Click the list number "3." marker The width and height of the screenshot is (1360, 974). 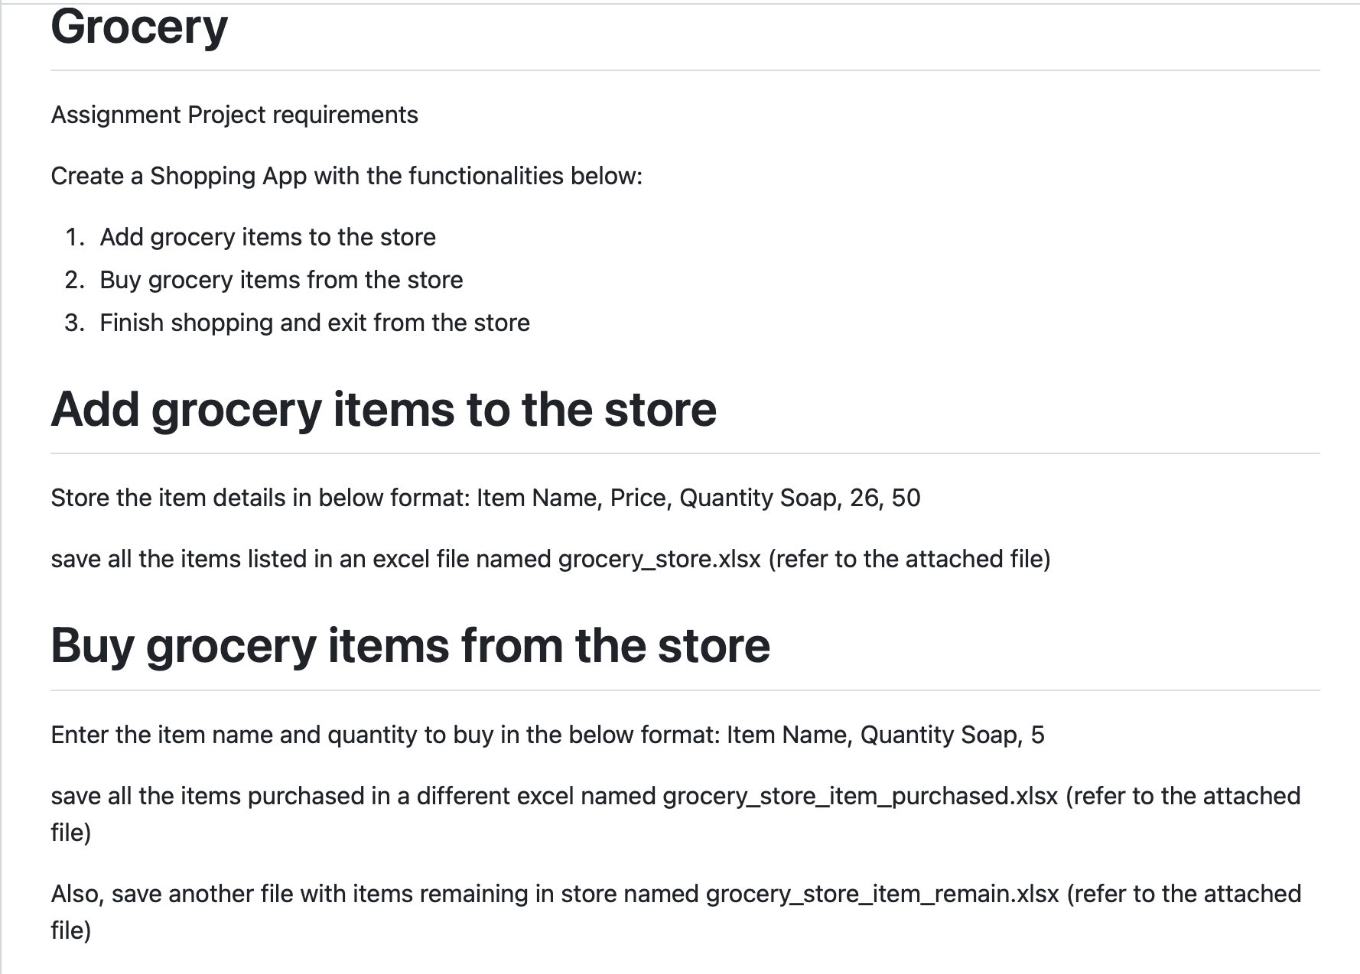tap(74, 323)
